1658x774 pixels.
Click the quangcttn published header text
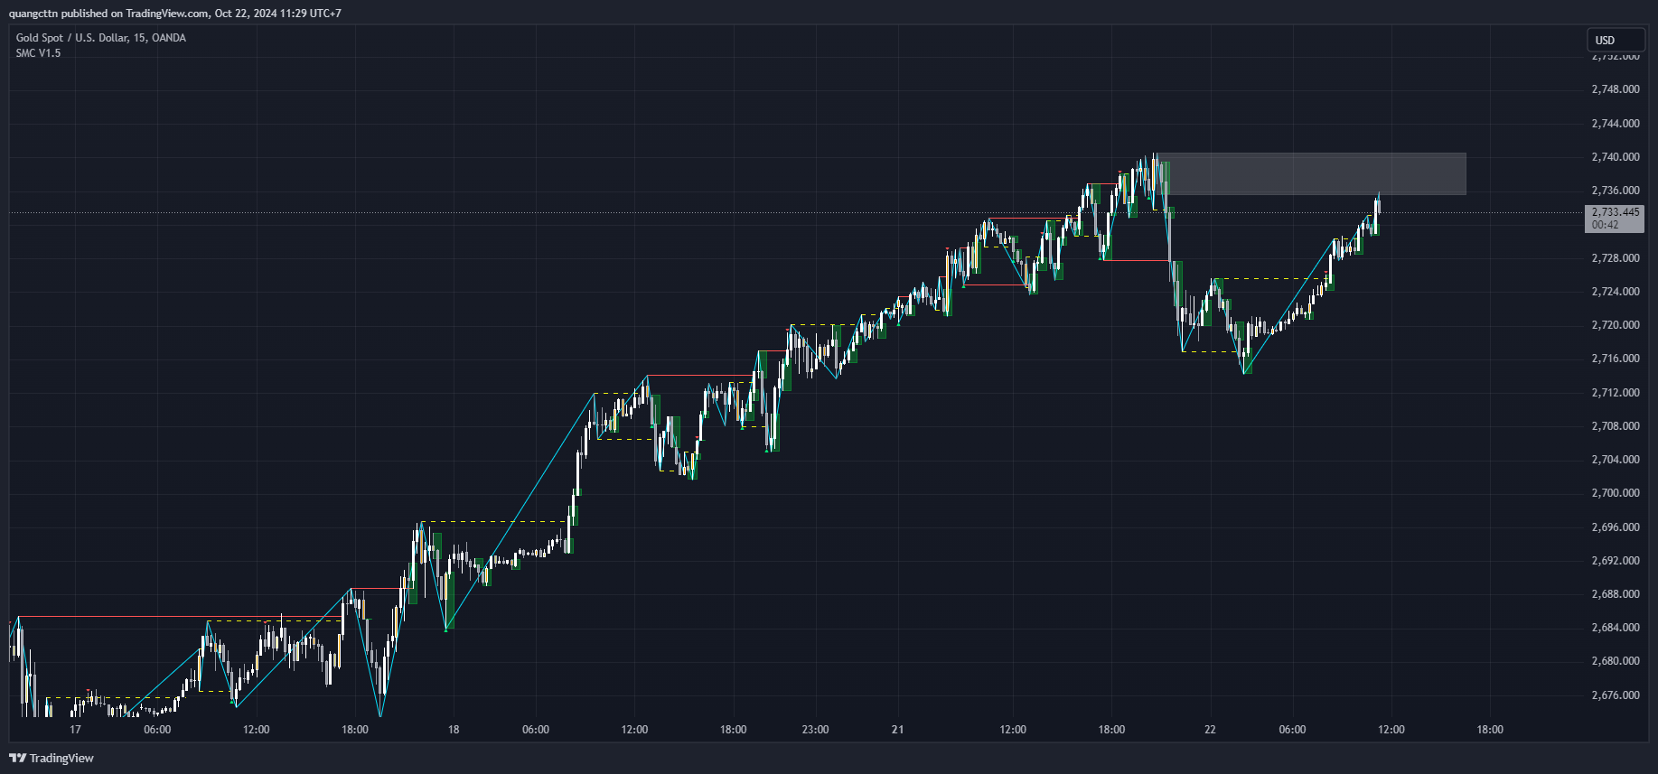(174, 14)
